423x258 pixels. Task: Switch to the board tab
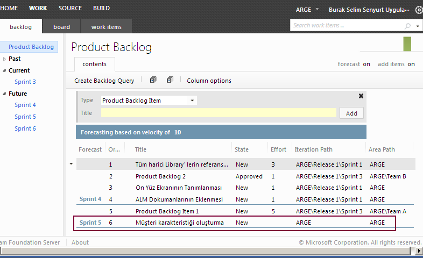(61, 27)
